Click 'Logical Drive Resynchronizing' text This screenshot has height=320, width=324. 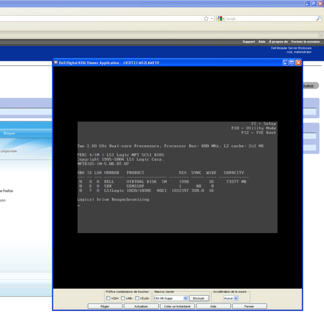tap(113, 199)
